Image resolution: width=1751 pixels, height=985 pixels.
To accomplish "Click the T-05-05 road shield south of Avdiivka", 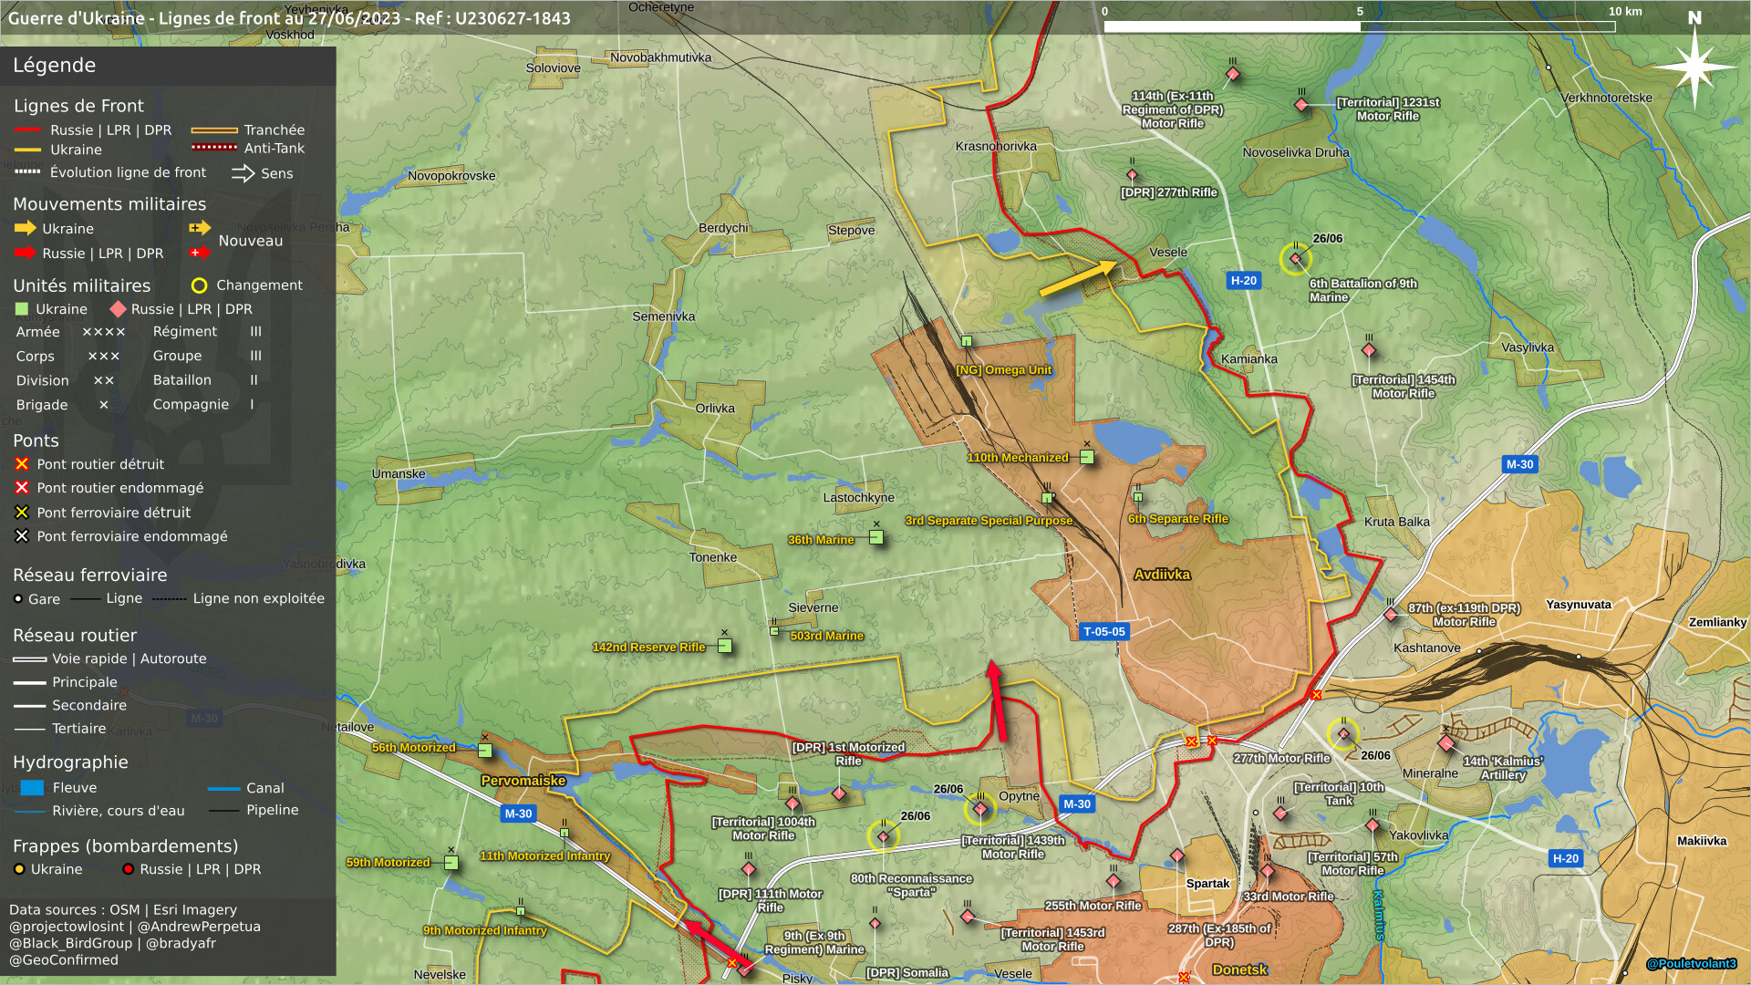I will 1103,631.
